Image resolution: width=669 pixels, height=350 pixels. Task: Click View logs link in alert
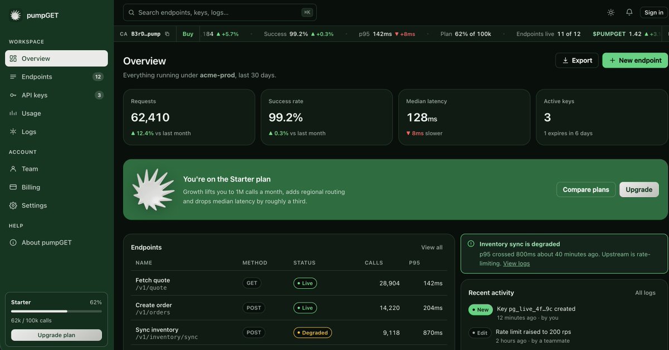coord(516,264)
